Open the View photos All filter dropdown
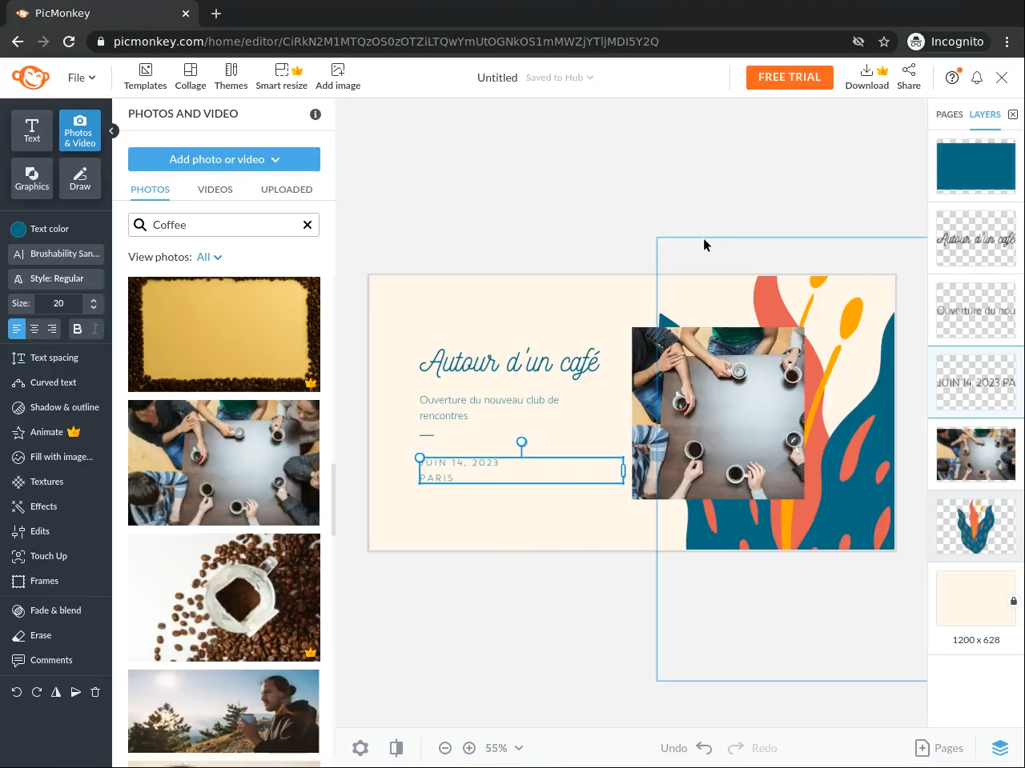The image size is (1025, 768). coord(209,257)
